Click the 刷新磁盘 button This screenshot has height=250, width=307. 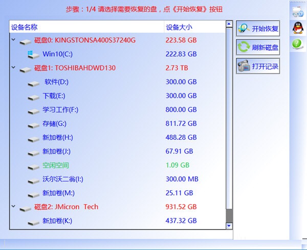[258, 47]
